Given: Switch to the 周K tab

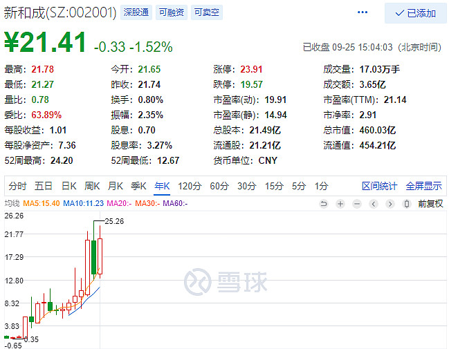Looking at the screenshot, I should pyautogui.click(x=92, y=186).
